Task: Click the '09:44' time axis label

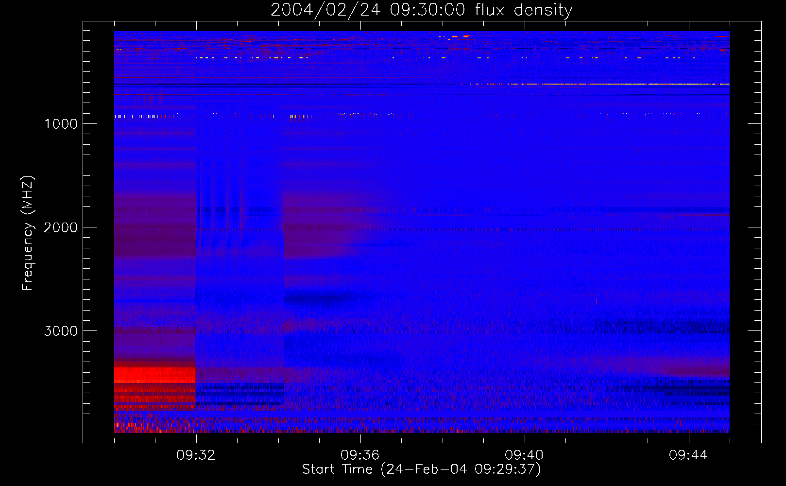Action: (x=688, y=455)
